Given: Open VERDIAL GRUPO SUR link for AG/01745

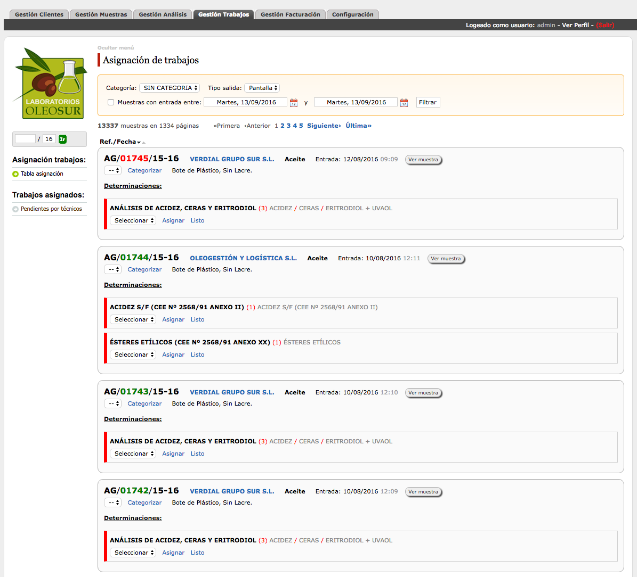Looking at the screenshot, I should (x=232, y=160).
